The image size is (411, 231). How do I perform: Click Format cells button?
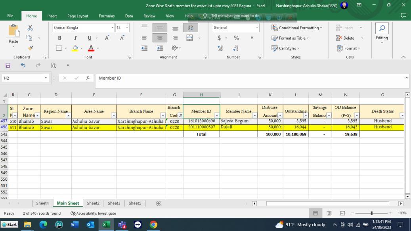pos(348,48)
